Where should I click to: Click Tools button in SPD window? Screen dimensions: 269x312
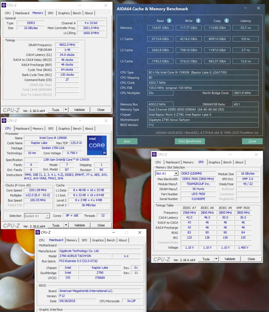coord(206,259)
